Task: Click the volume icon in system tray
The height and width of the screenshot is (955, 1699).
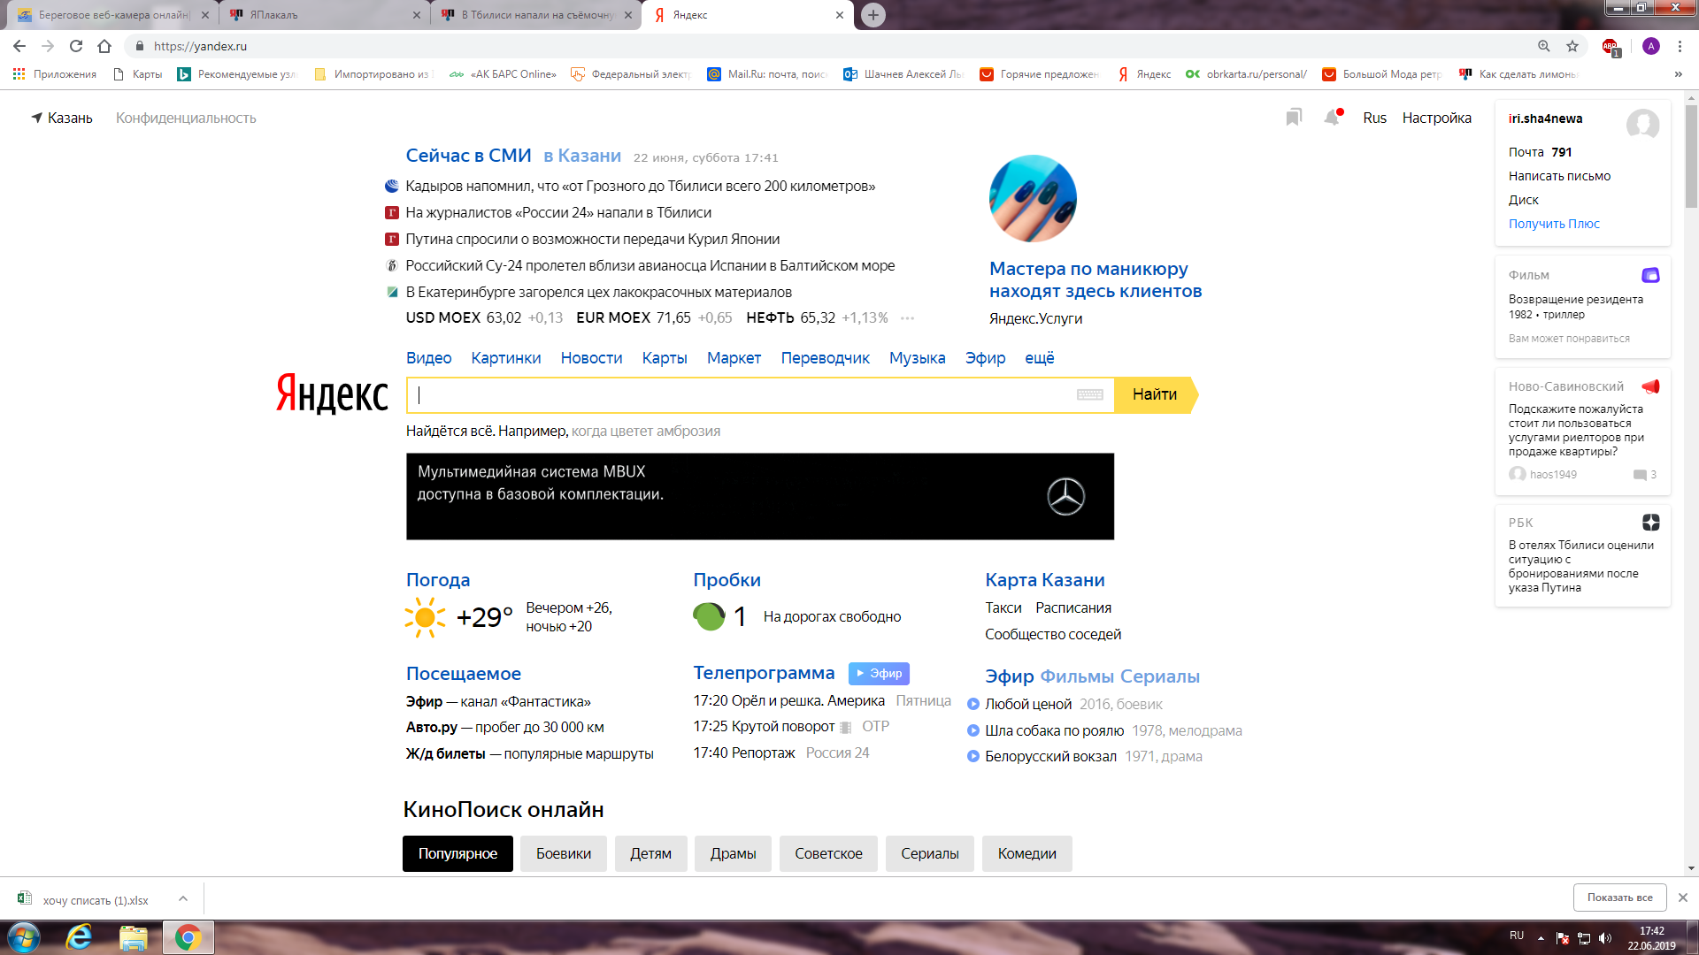Action: pyautogui.click(x=1606, y=937)
